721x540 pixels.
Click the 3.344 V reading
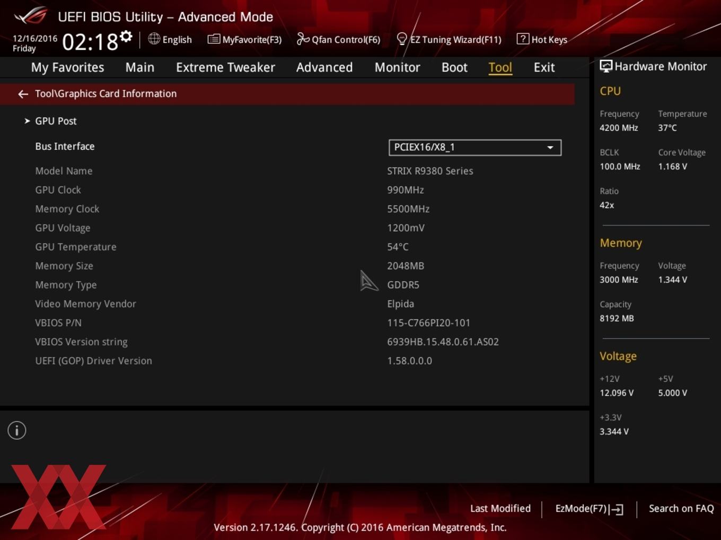pos(614,432)
